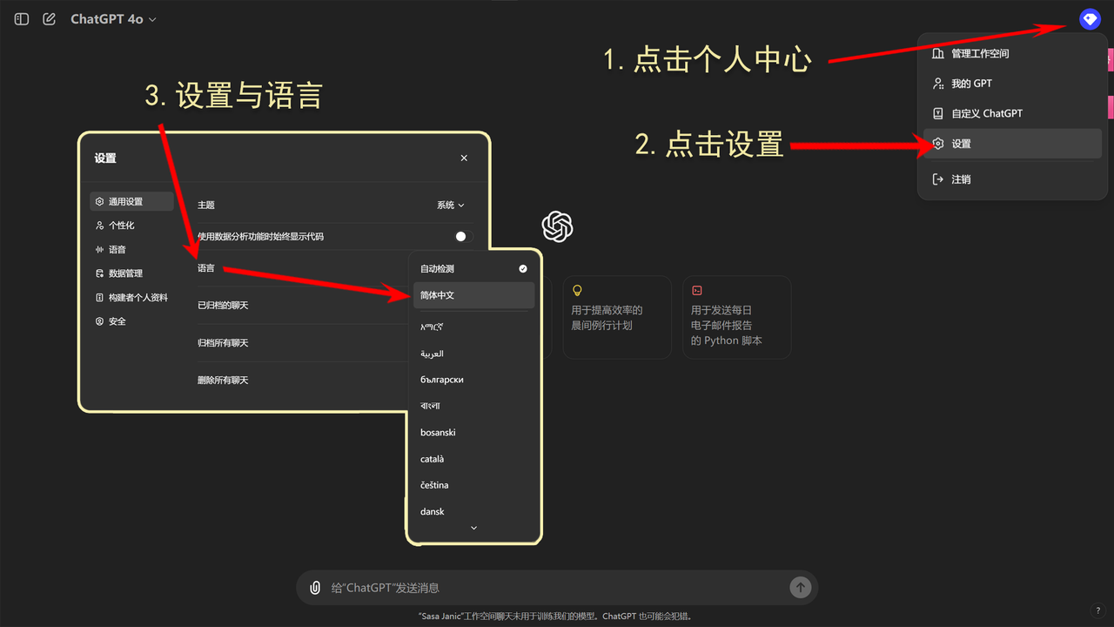Click the gear icon beside 设置 menu entry

pos(938,144)
